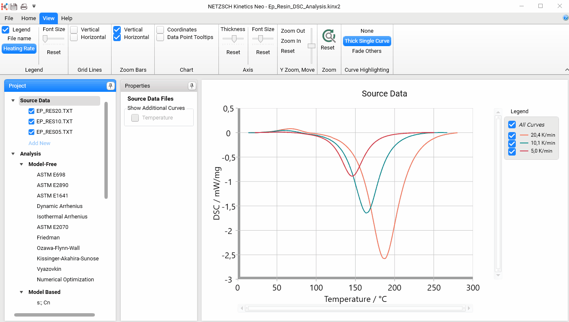569x322 pixels.
Task: Open the Help tab
Action: 67,18
